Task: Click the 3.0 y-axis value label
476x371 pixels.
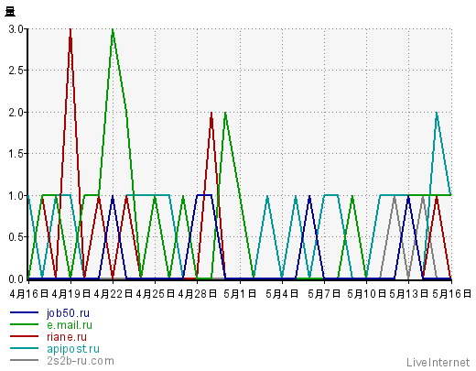Action: (16, 29)
